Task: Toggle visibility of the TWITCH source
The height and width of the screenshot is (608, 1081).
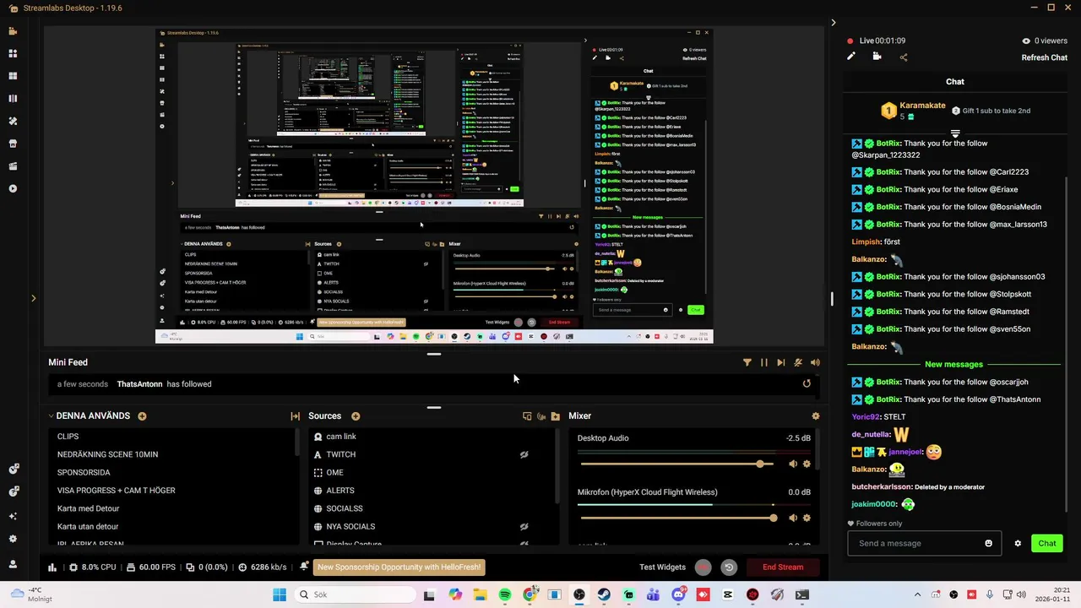Action: 524,454
